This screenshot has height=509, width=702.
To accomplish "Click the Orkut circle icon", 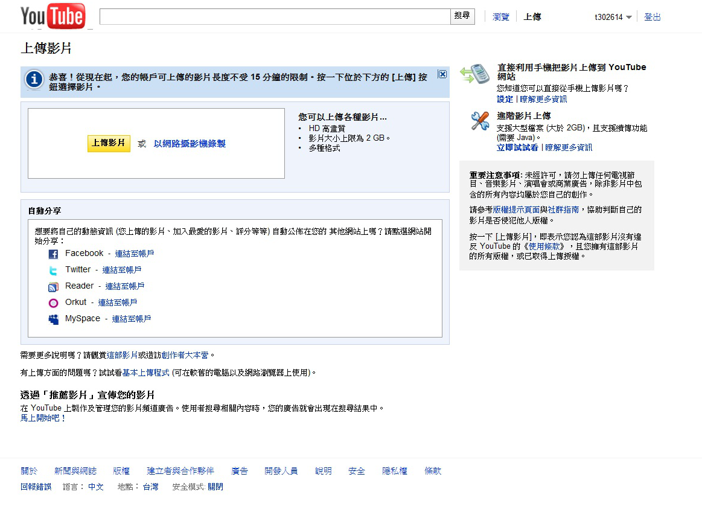I will point(53,303).
